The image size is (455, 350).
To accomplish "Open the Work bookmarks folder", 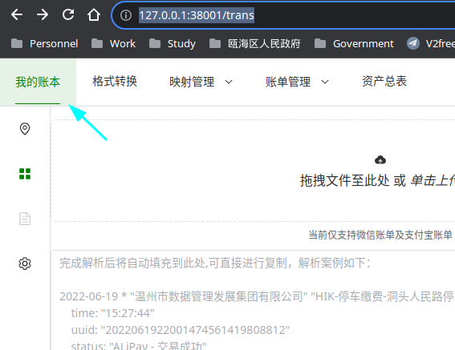I will (x=113, y=44).
